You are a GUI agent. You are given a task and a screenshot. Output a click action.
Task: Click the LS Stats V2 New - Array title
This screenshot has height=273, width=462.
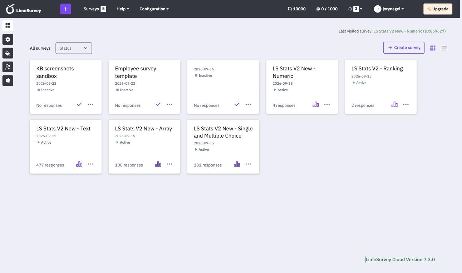click(143, 129)
